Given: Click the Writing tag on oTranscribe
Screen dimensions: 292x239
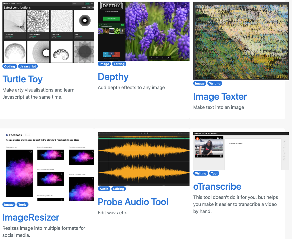Looking at the screenshot, I should click(201, 173).
